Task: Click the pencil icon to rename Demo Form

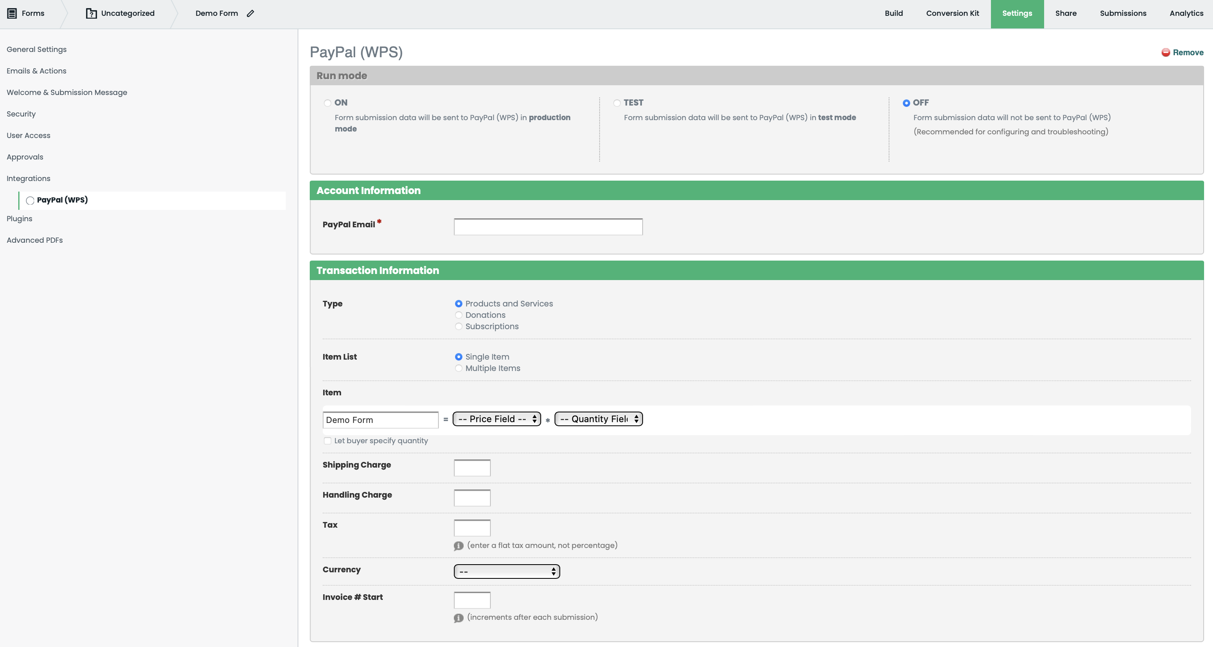Action: pos(250,13)
